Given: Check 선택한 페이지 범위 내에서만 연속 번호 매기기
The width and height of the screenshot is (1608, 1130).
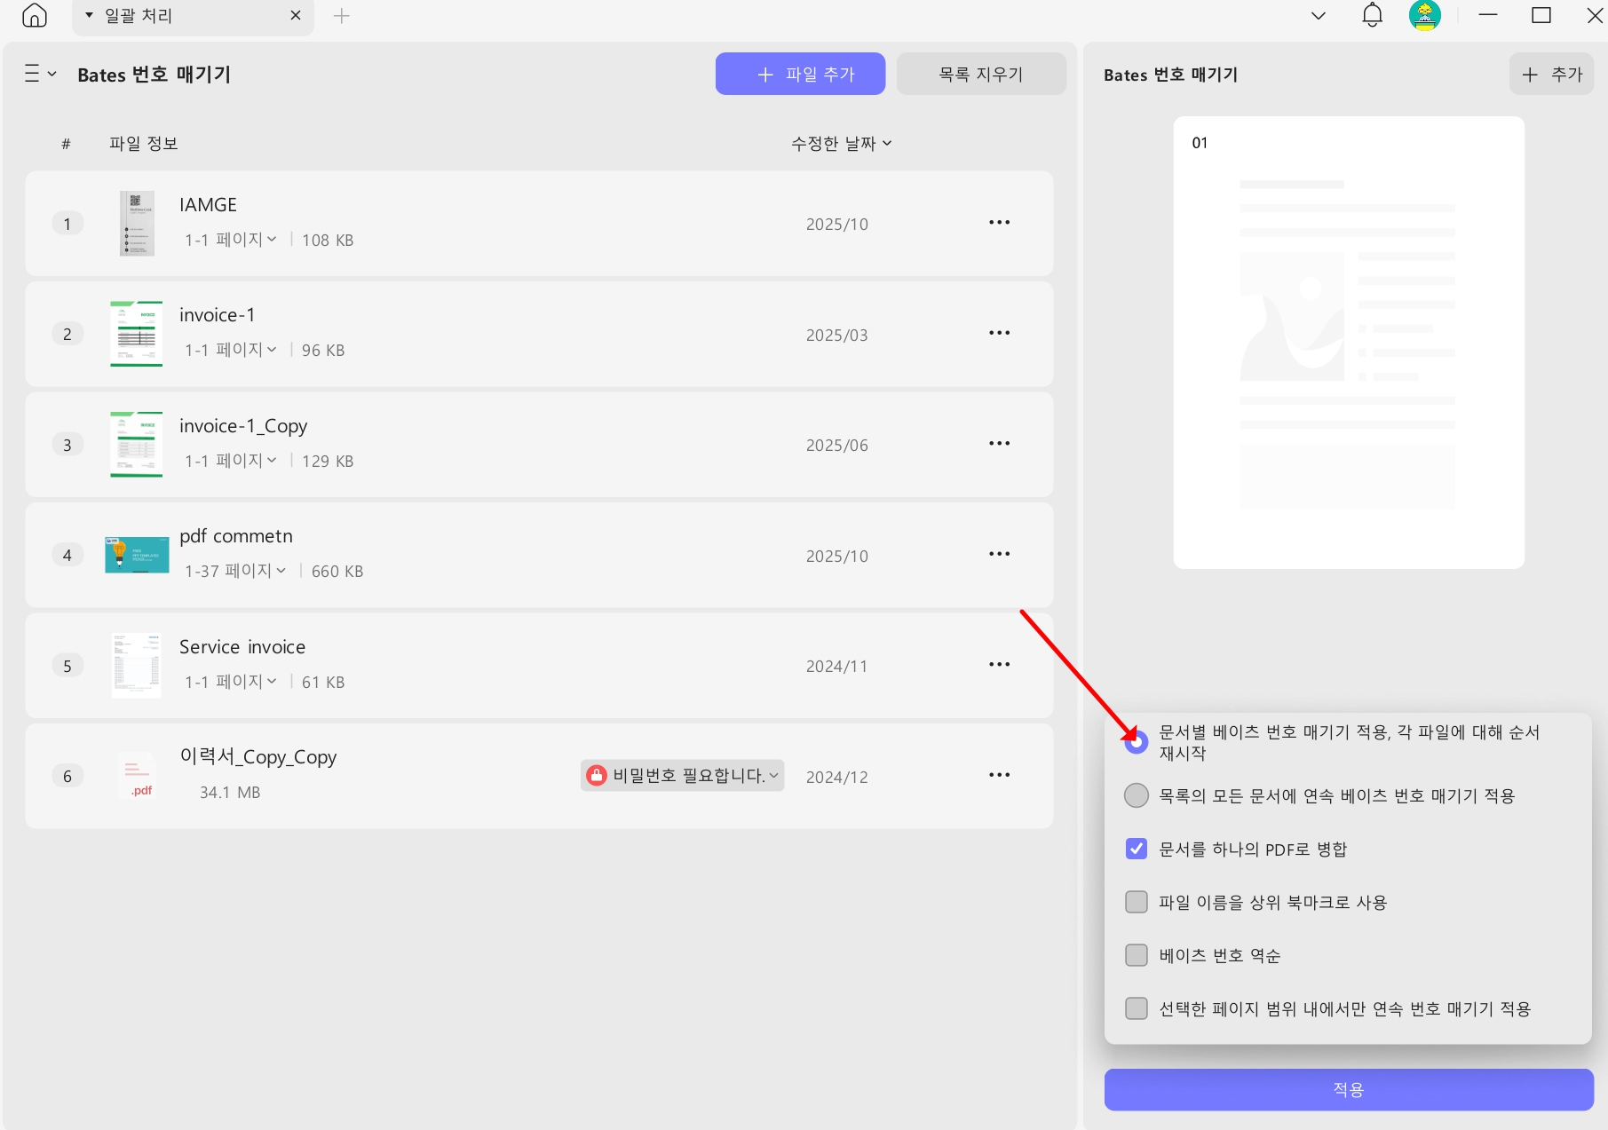Looking at the screenshot, I should [x=1136, y=1008].
